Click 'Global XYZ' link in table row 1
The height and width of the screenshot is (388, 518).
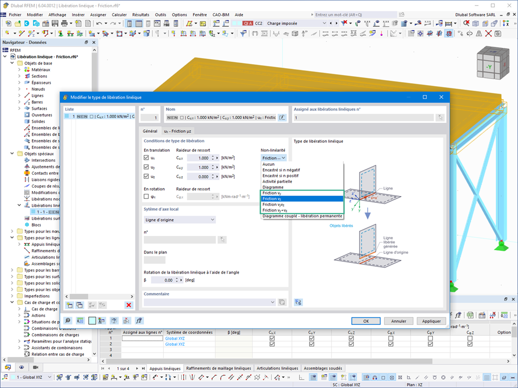[x=175, y=338]
